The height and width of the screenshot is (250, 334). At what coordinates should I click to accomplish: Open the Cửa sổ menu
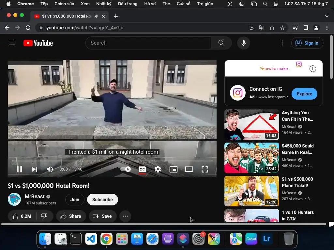183,4
